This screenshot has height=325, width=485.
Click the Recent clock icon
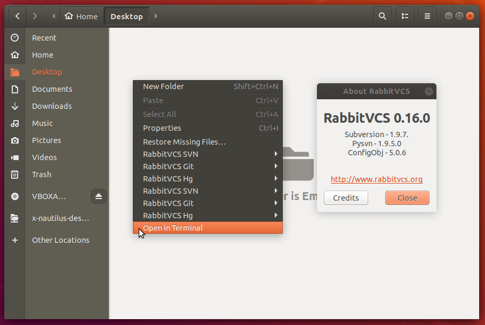pyautogui.click(x=14, y=38)
